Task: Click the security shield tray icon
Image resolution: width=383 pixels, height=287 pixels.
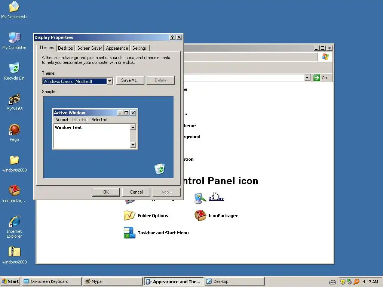Action: (343, 282)
